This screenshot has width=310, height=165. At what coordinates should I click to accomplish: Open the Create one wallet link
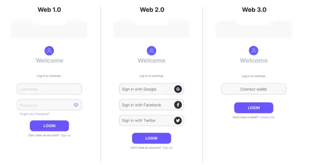(x=267, y=117)
